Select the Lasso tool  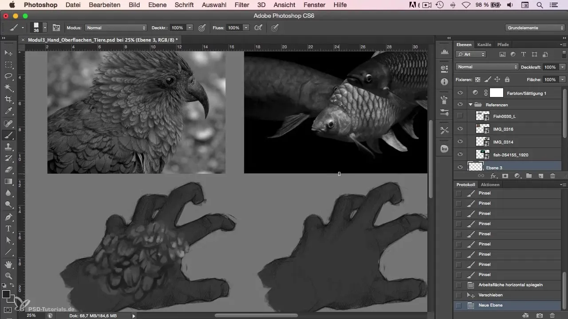pyautogui.click(x=8, y=76)
